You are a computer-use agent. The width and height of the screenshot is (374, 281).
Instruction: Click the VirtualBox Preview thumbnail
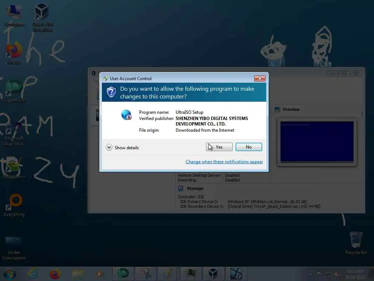[x=317, y=142]
